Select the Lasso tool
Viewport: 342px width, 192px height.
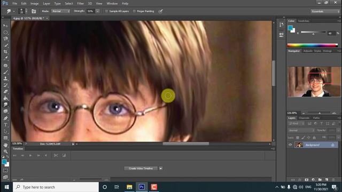5,39
